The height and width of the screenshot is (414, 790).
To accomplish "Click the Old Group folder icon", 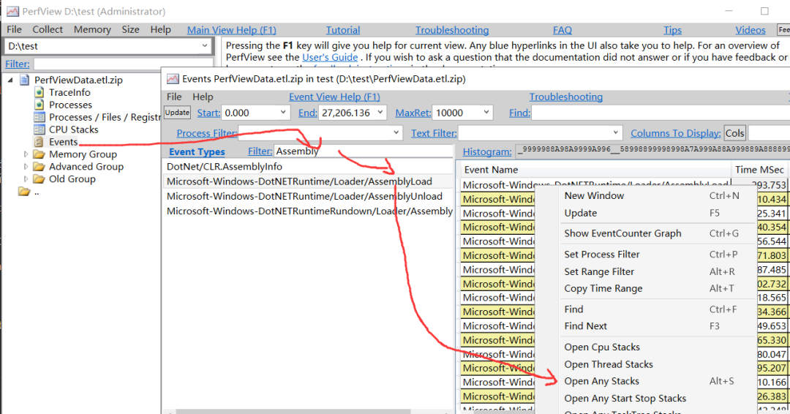I will coord(39,178).
